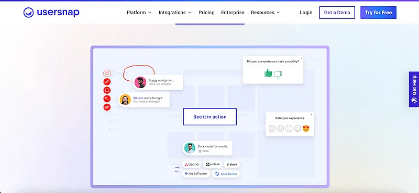Viewport: 419px width, 193px height.
Task: Select the red pen drawing tool
Action: click(x=107, y=82)
